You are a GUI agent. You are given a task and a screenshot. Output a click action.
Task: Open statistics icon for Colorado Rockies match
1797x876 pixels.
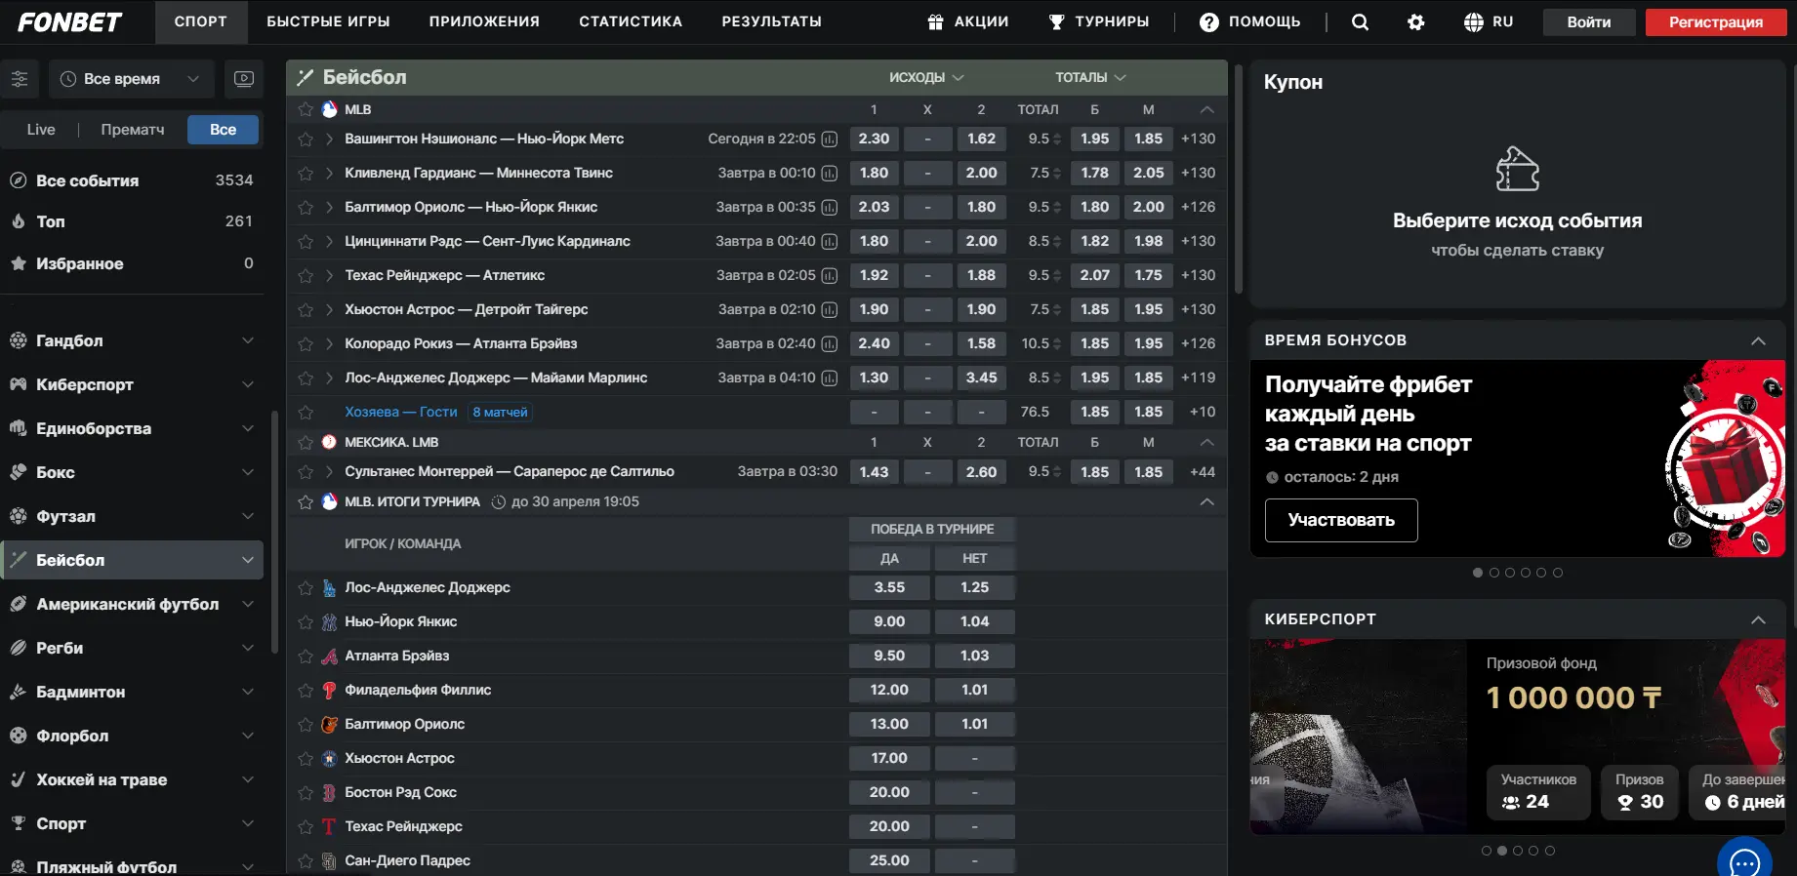tap(830, 344)
